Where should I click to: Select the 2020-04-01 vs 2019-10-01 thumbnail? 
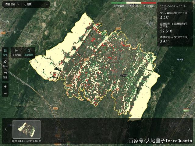pyautogui.click(x=27, y=129)
